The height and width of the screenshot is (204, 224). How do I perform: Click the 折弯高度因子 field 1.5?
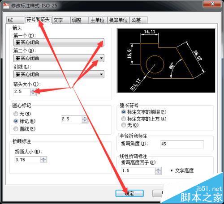[x=138, y=170]
